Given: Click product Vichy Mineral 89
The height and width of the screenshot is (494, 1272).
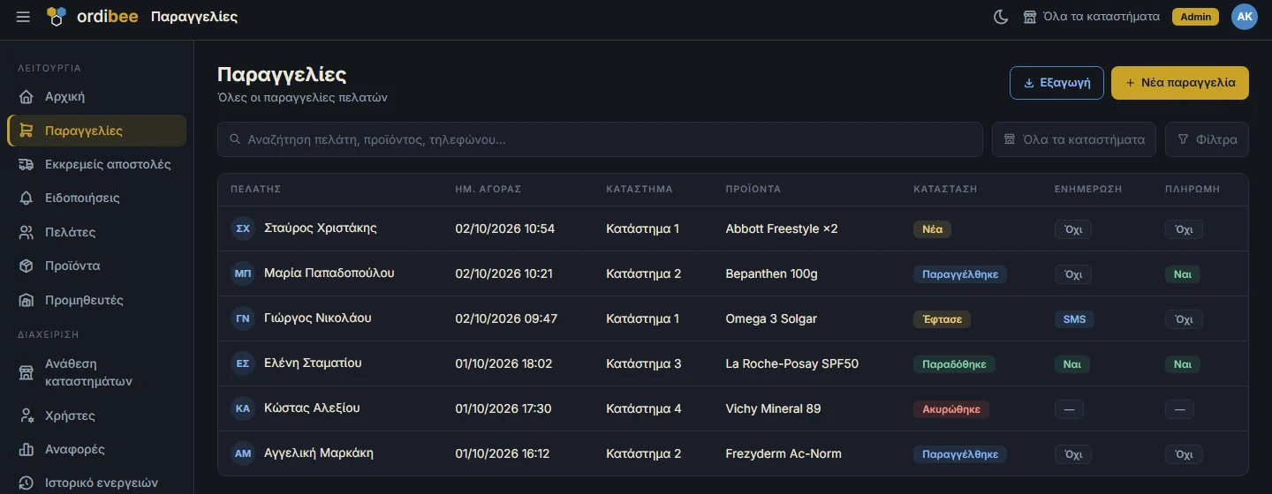Looking at the screenshot, I should click(773, 408).
